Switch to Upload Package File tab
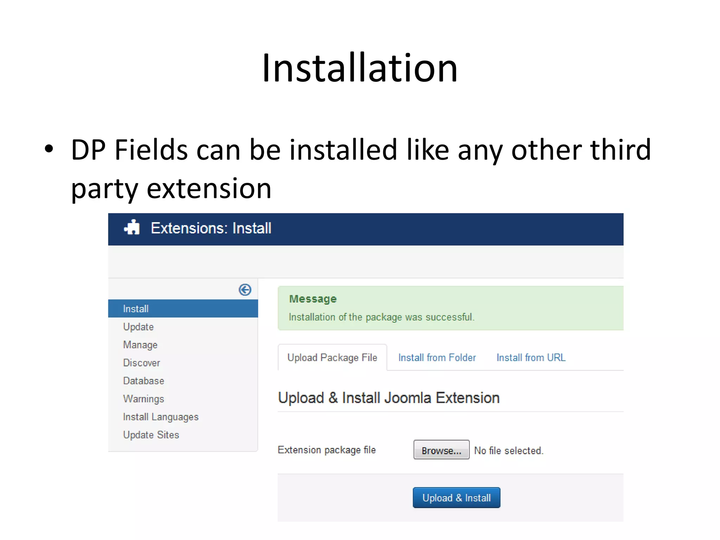The height and width of the screenshot is (540, 720). (332, 358)
